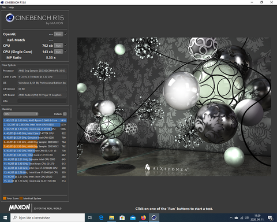Open the Microsoft Store taskbar icon
The height and width of the screenshot is (222, 277).
tap(122, 218)
